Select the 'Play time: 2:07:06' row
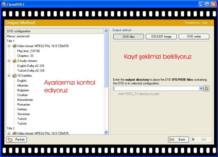218x157 pixels. tap(28, 51)
